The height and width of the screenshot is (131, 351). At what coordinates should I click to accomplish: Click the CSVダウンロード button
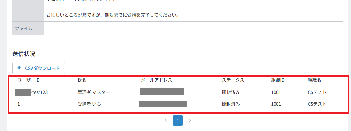39,68
